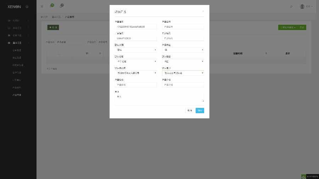Viewport: 319px width, 179px height.
Task: Focus the 产品名称 input field
Action: click(183, 27)
